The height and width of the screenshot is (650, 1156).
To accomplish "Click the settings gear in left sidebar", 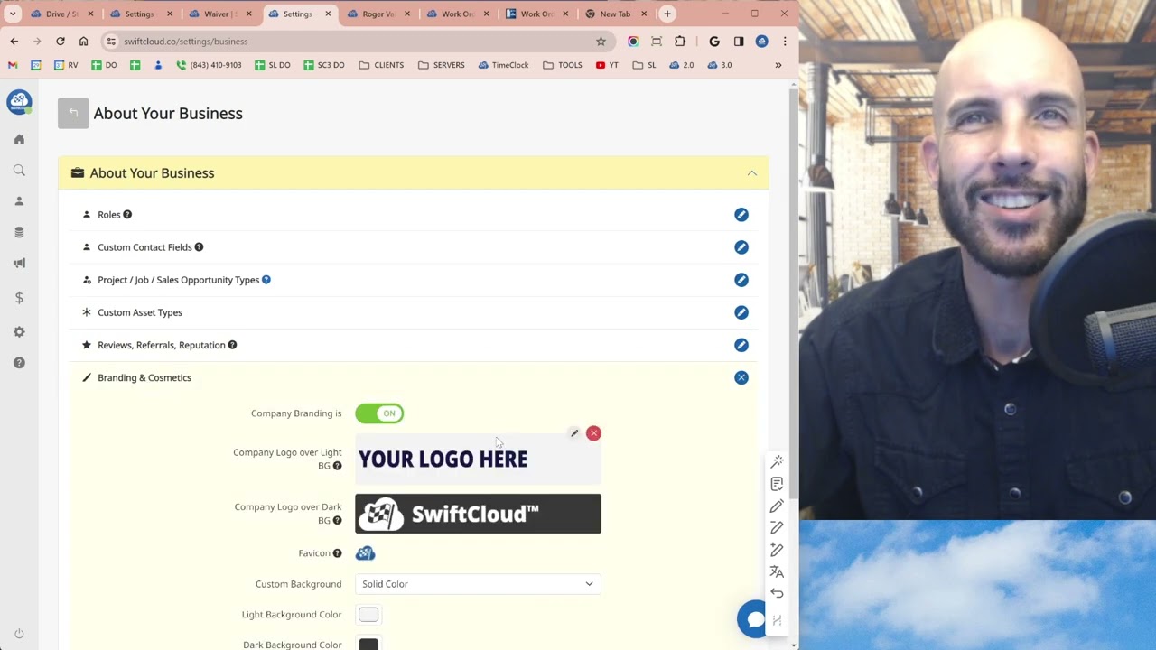I will 19,332.
